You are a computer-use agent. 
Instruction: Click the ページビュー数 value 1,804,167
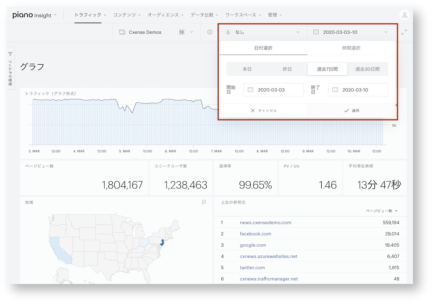tap(122, 185)
